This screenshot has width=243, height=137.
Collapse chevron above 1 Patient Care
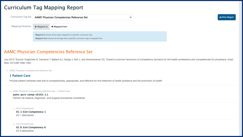(7, 71)
